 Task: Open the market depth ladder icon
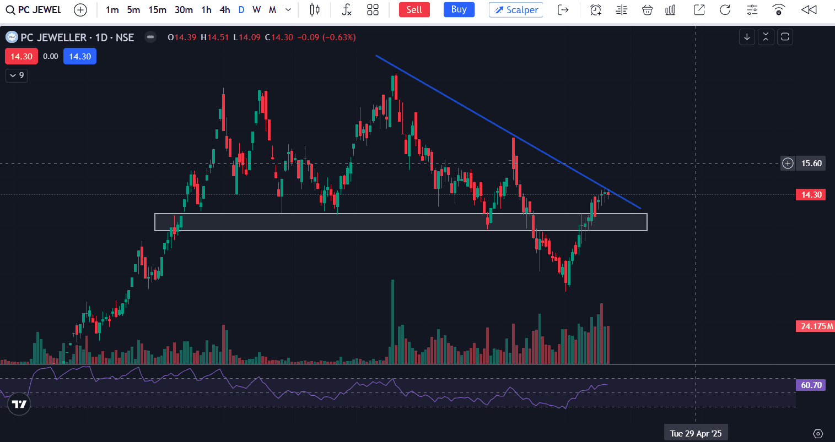click(x=622, y=10)
